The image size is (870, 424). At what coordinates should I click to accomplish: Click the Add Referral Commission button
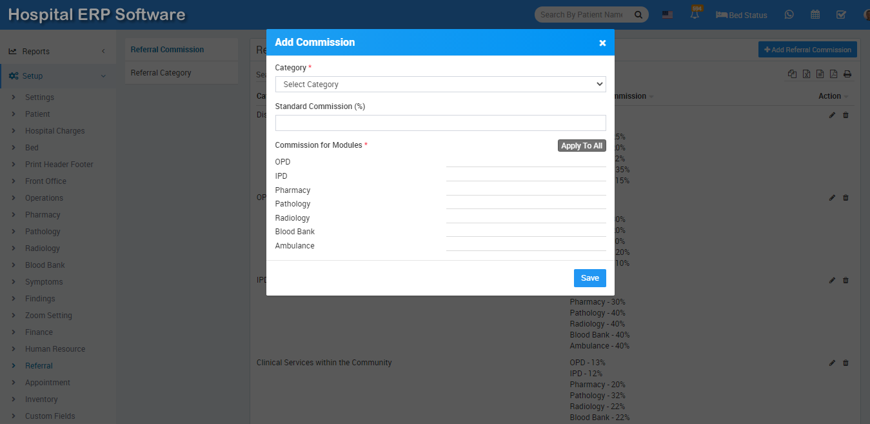click(x=807, y=50)
